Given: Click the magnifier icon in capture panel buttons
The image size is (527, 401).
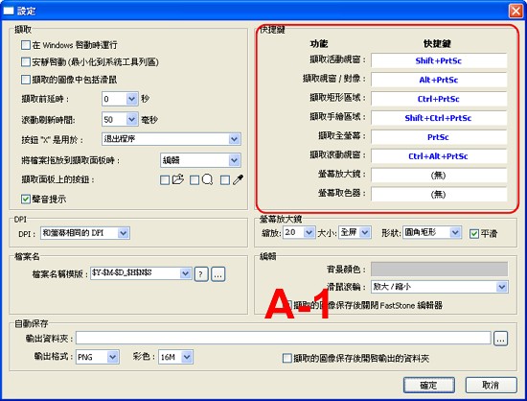Looking at the screenshot, I should (207, 179).
